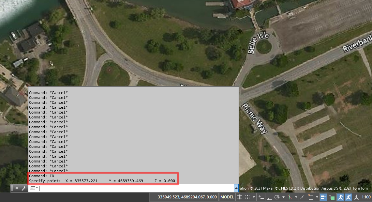Viewport: 372px width, 202px height.
Task: Open command line customize wrench menu
Action: pyautogui.click(x=24, y=188)
